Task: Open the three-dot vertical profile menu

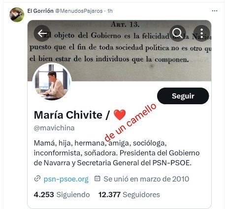Action: (x=202, y=33)
